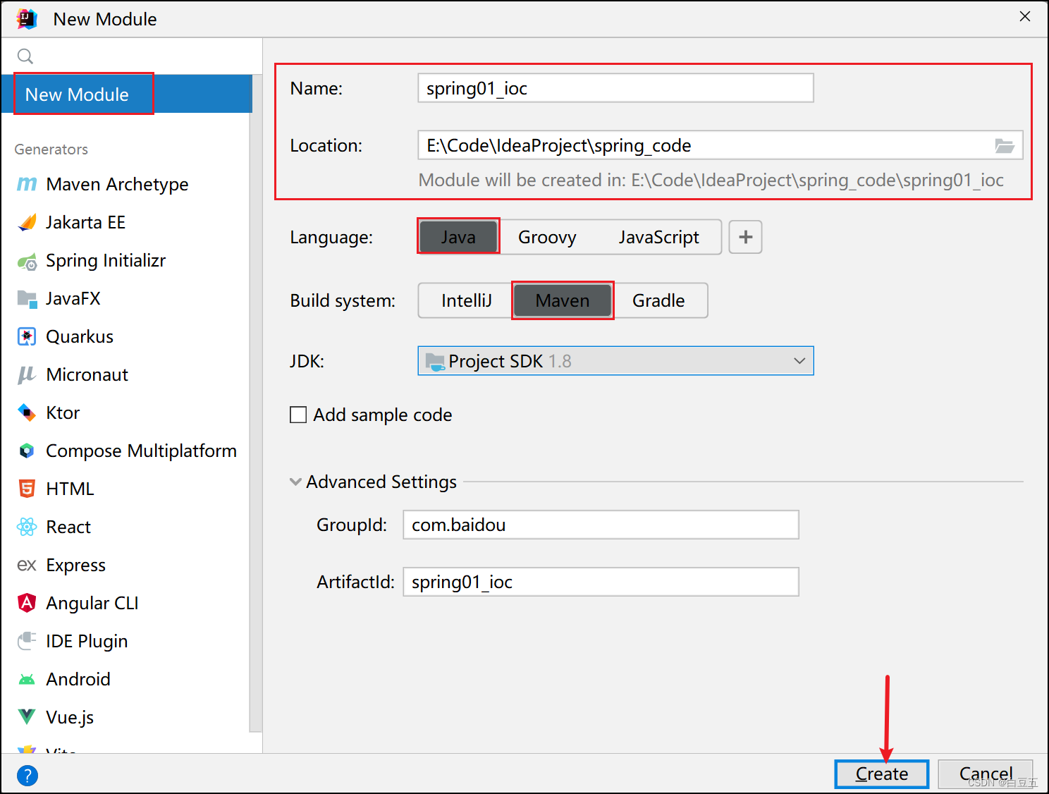
Task: Select the Jakarta EE generator label
Action: 85,223
